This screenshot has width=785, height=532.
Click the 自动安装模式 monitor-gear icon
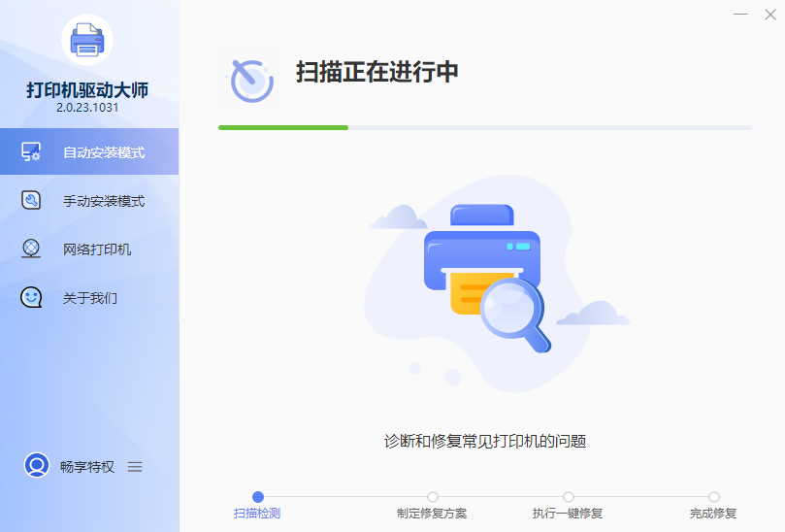[31, 152]
